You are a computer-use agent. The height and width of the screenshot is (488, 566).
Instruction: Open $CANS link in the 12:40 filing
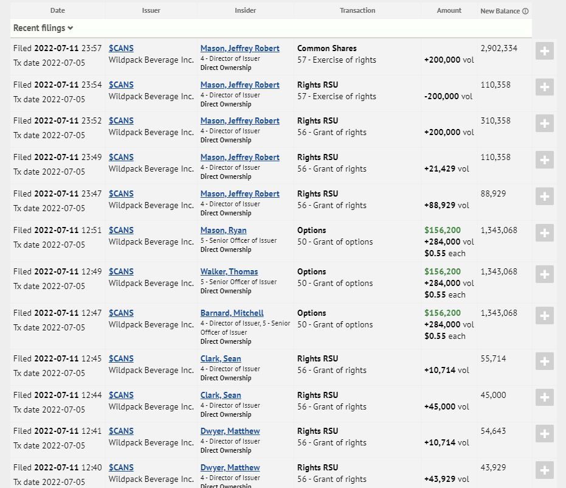pos(122,467)
